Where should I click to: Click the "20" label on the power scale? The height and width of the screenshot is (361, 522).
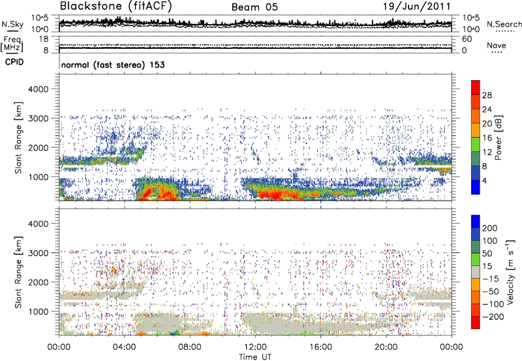click(x=487, y=124)
